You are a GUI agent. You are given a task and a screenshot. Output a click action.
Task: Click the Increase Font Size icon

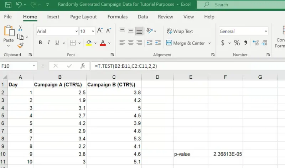(x=100, y=31)
